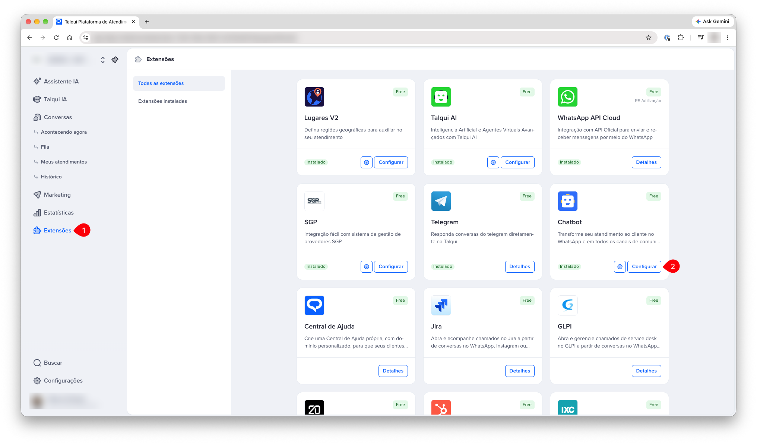
Task: Click the browser address bar
Action: click(369, 38)
